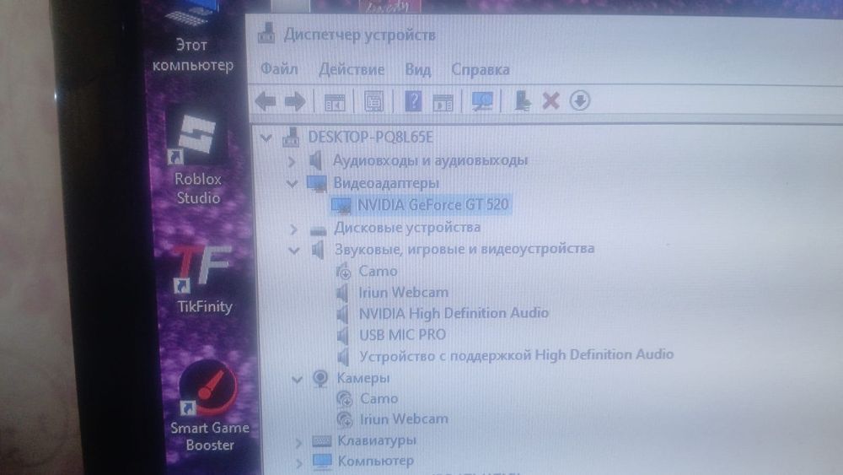The height and width of the screenshot is (475, 843).
Task: Click the Update driver toolbar icon
Action: point(522,100)
